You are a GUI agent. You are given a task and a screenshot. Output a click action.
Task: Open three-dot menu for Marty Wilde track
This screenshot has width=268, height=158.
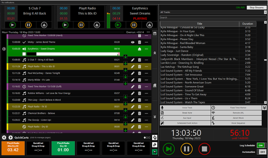coord(148,80)
